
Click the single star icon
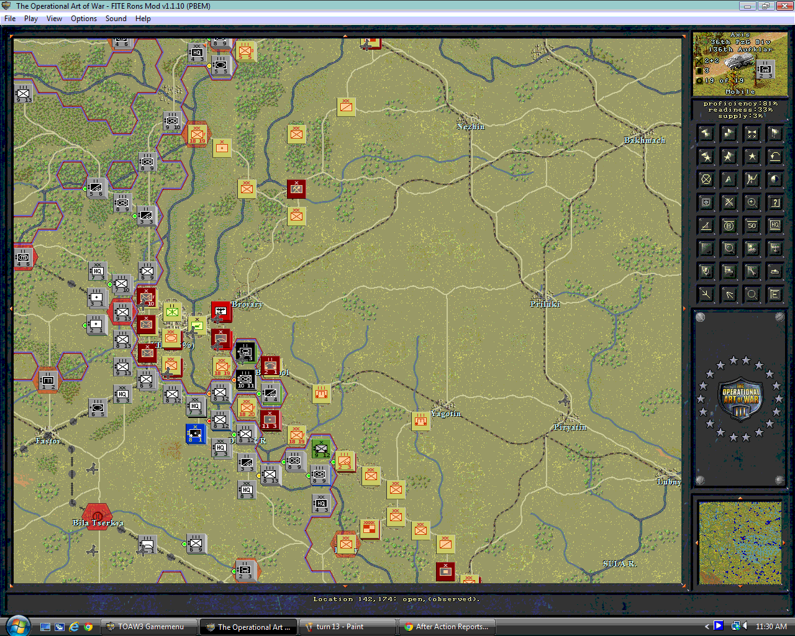click(x=752, y=156)
